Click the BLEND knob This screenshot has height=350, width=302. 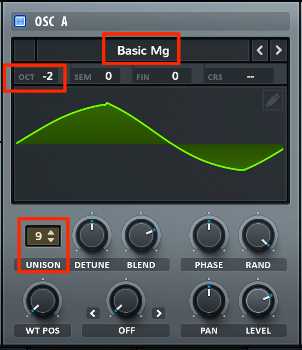[x=141, y=235]
